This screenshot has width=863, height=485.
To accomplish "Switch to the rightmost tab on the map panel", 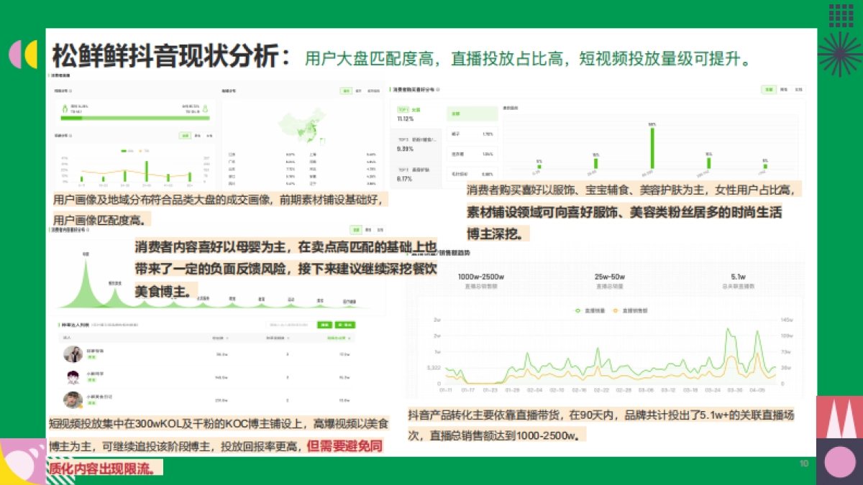I will click(x=375, y=91).
